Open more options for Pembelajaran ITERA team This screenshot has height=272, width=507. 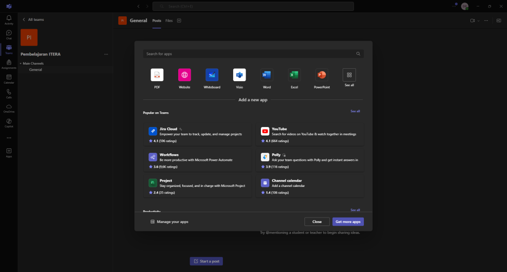click(x=106, y=54)
